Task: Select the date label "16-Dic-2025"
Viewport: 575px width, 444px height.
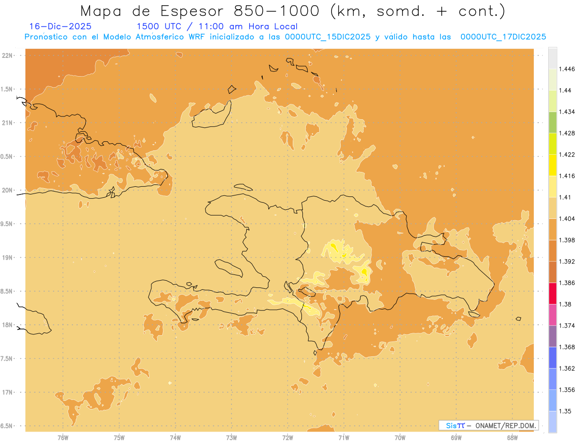Action: tap(60, 26)
